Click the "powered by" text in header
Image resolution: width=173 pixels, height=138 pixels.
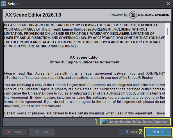point(119,15)
